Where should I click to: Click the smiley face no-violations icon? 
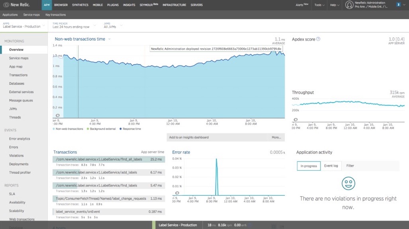tap(348, 183)
